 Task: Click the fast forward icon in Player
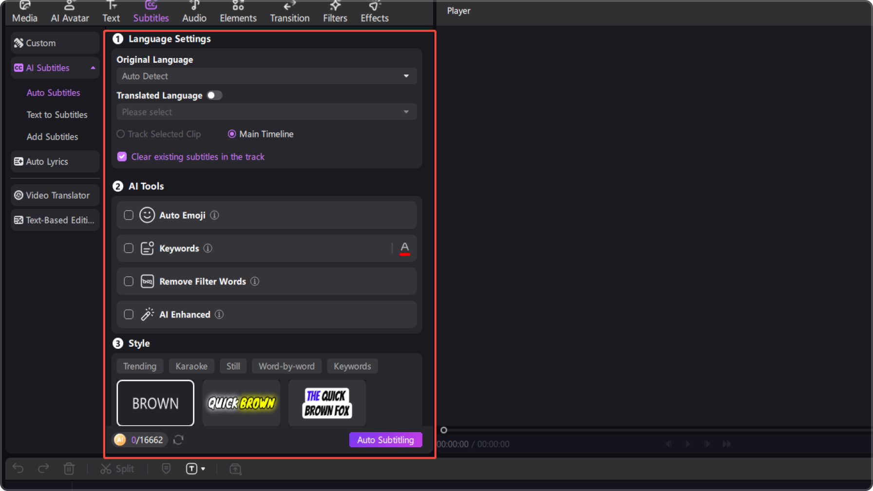tap(726, 444)
